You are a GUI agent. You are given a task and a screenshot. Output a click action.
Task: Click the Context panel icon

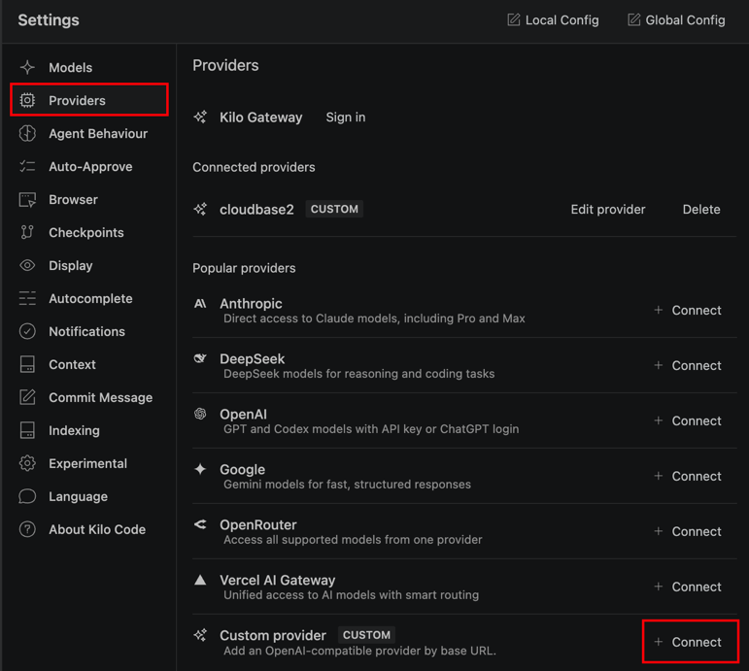point(27,364)
